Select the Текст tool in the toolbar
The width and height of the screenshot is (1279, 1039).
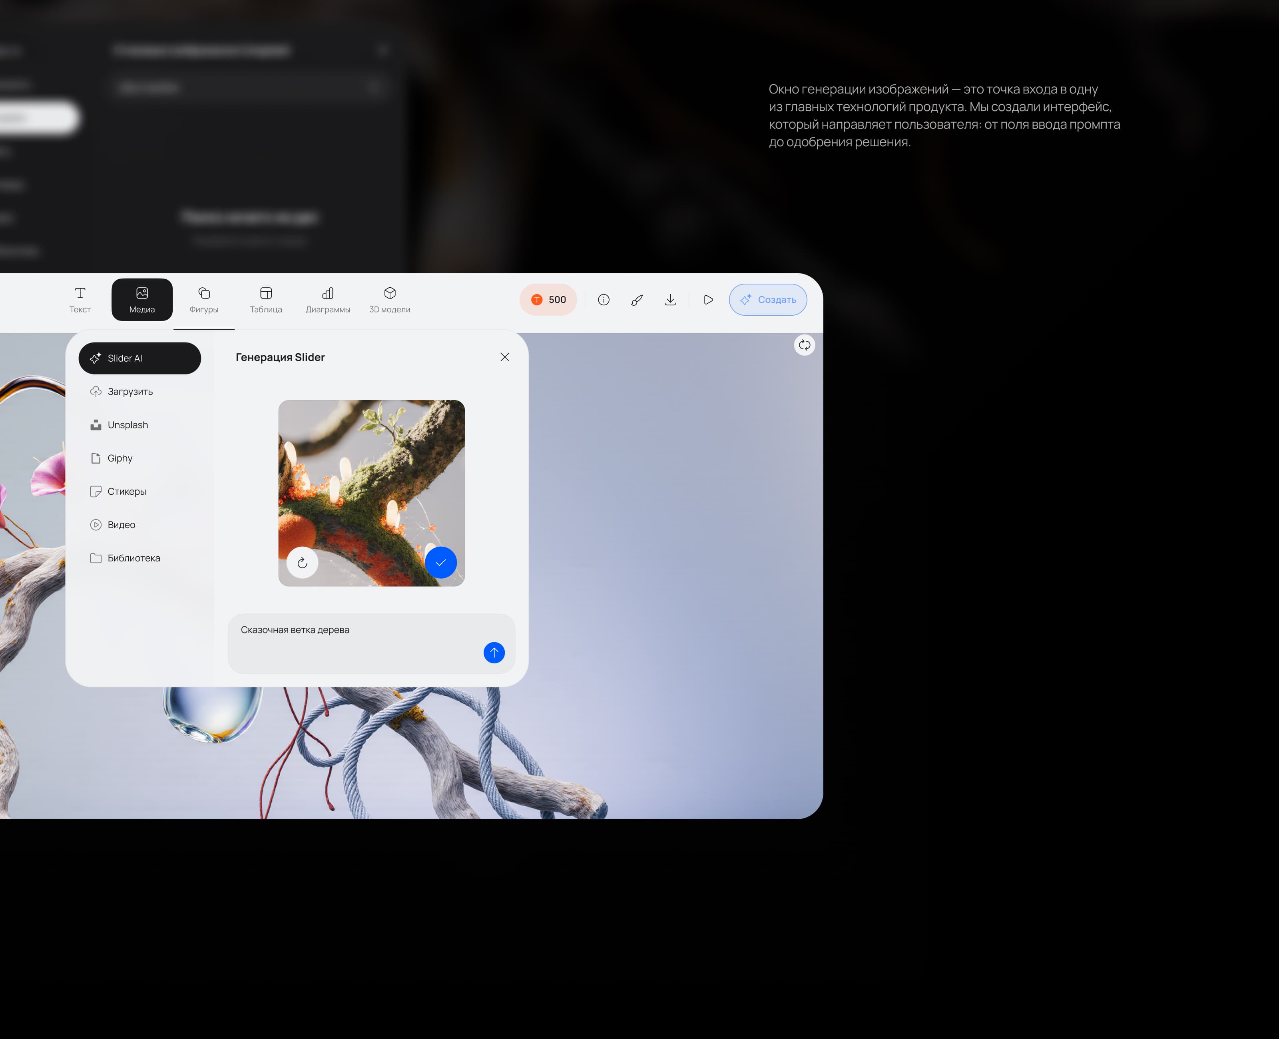[80, 300]
